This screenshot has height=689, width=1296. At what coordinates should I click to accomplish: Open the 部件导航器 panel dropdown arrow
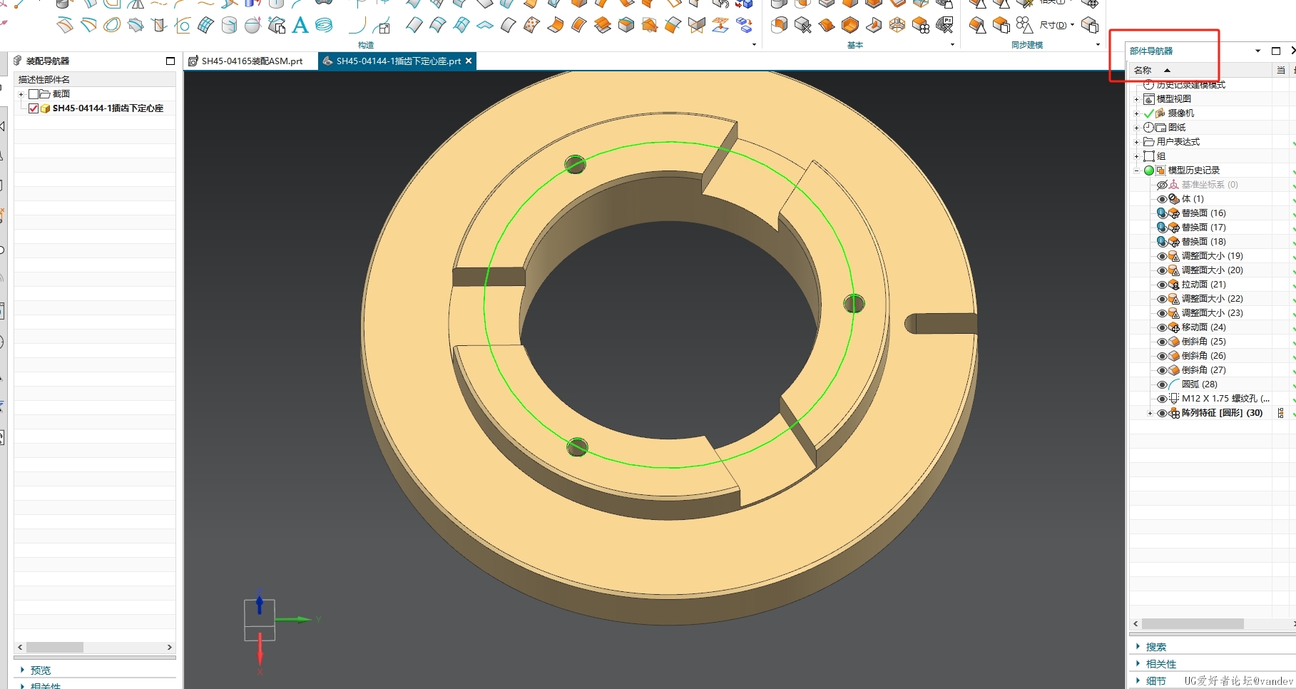1257,51
